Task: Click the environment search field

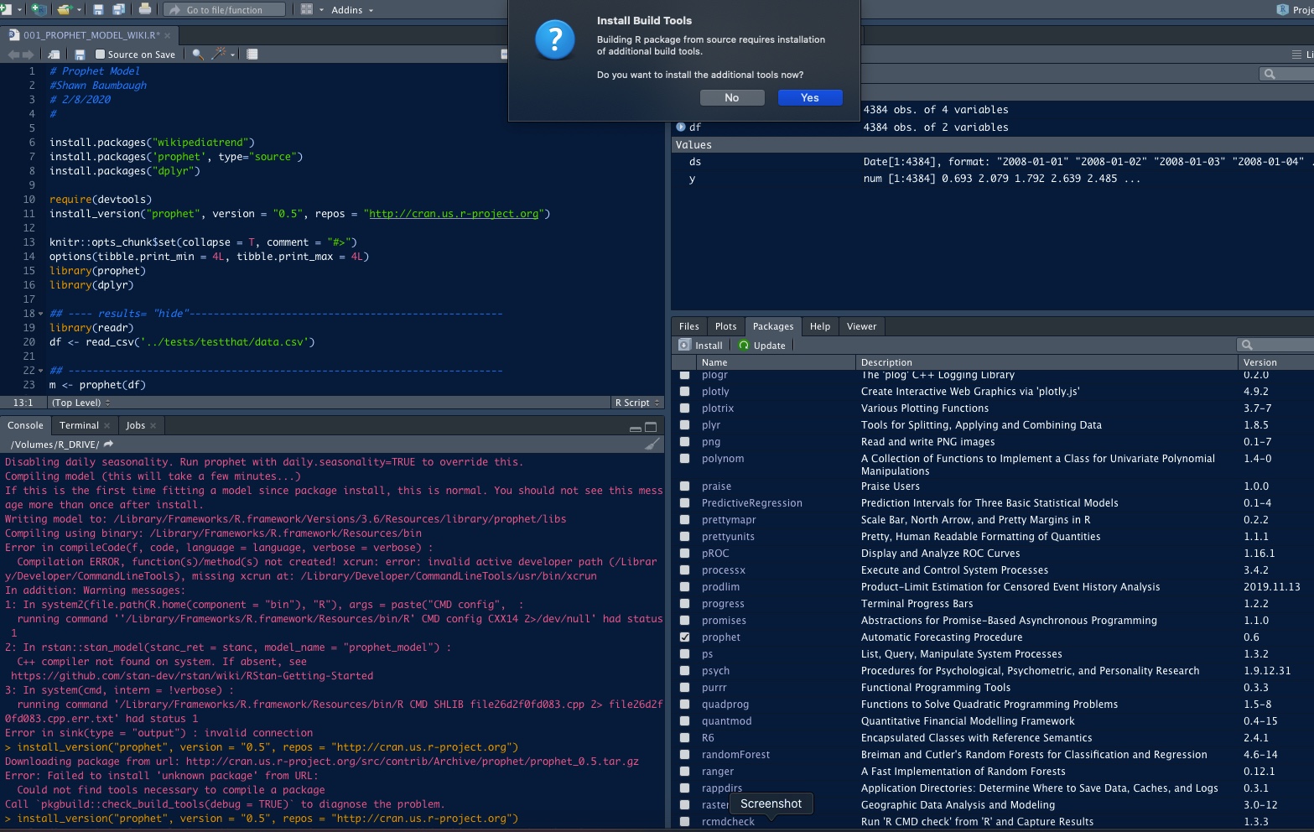Action: tap(1286, 74)
